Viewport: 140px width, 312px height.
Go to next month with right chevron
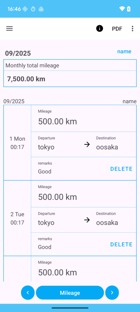[x=112, y=292]
